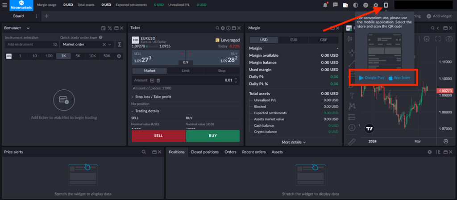Open the notifications bell
457x200 pixels.
[x=325, y=5]
